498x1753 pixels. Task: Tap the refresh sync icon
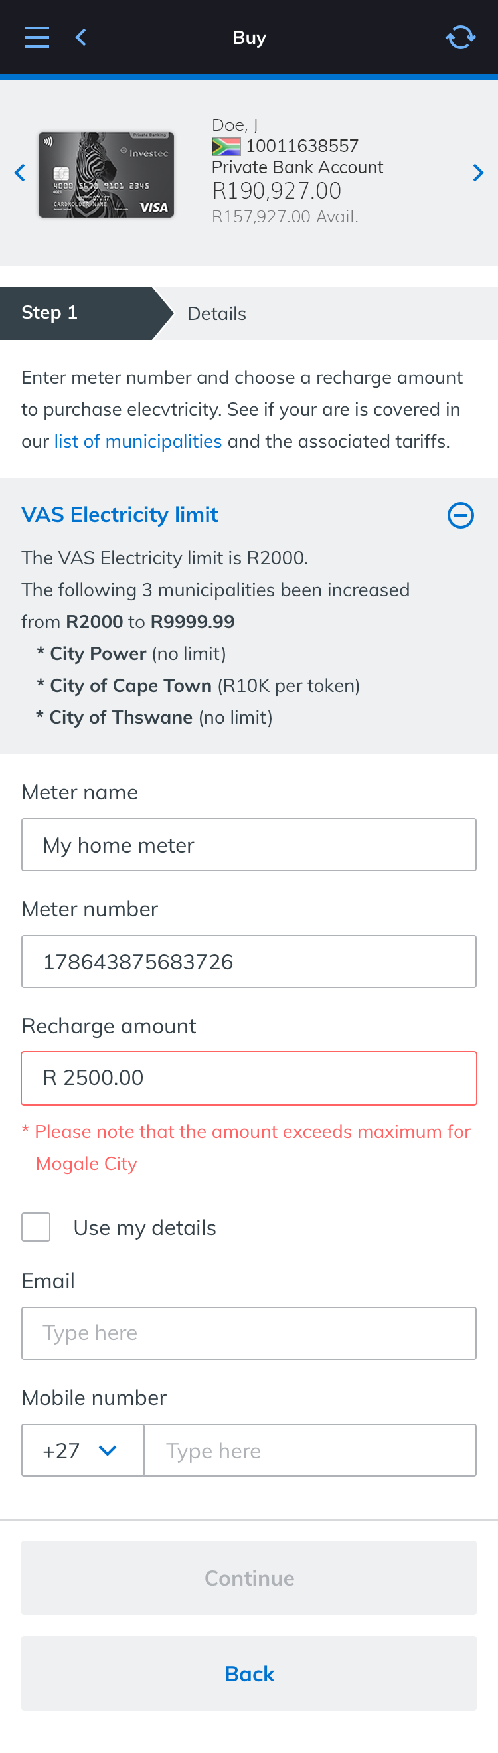click(460, 37)
